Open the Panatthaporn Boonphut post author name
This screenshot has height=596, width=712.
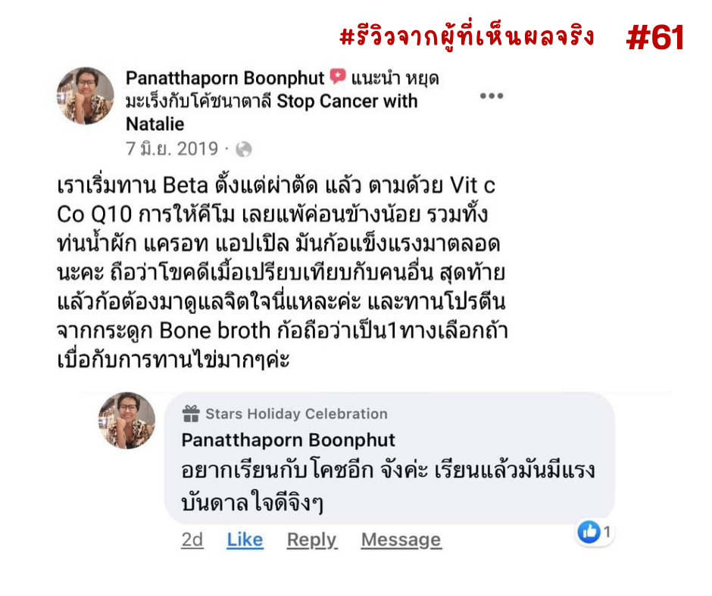click(225, 78)
